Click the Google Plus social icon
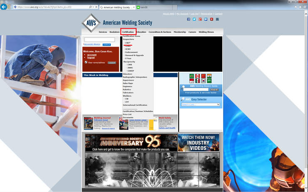The image size is (308, 192). click(x=200, y=19)
